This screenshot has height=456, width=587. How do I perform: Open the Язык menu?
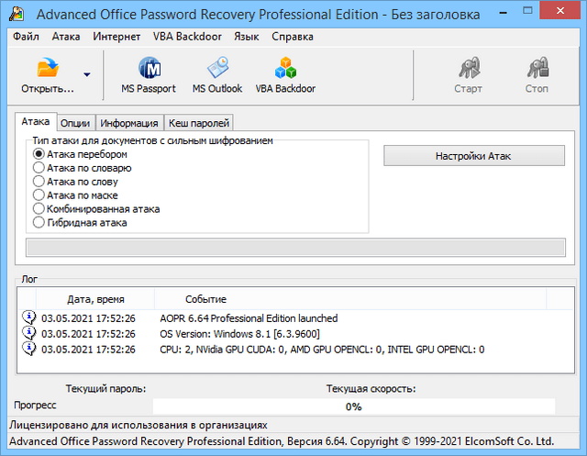click(x=246, y=37)
